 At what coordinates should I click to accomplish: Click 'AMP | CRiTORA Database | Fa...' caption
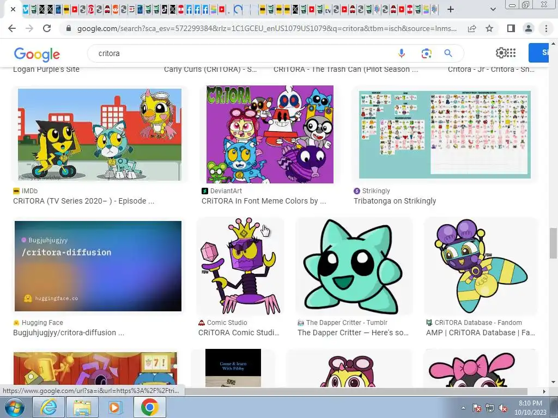click(481, 333)
